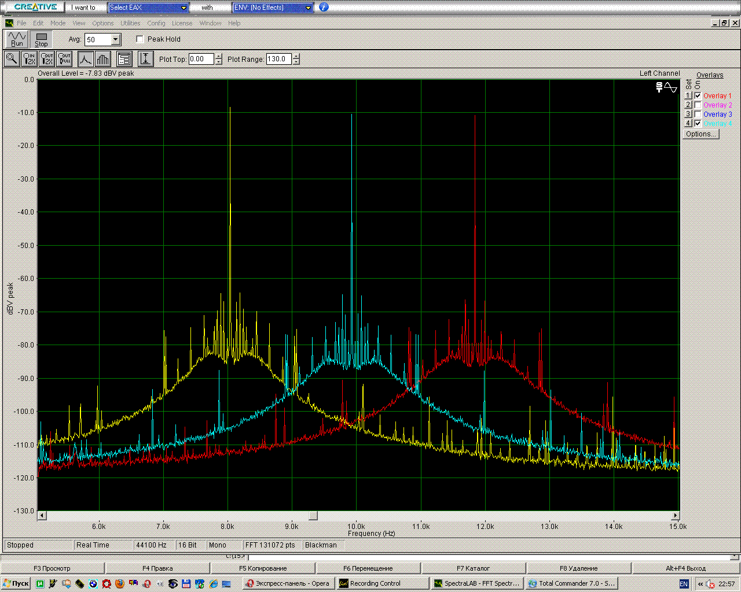Click the overlay Options... button

click(x=701, y=134)
